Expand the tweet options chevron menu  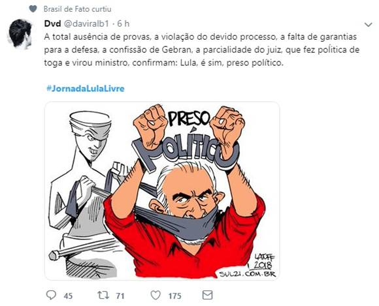pyautogui.click(x=369, y=25)
